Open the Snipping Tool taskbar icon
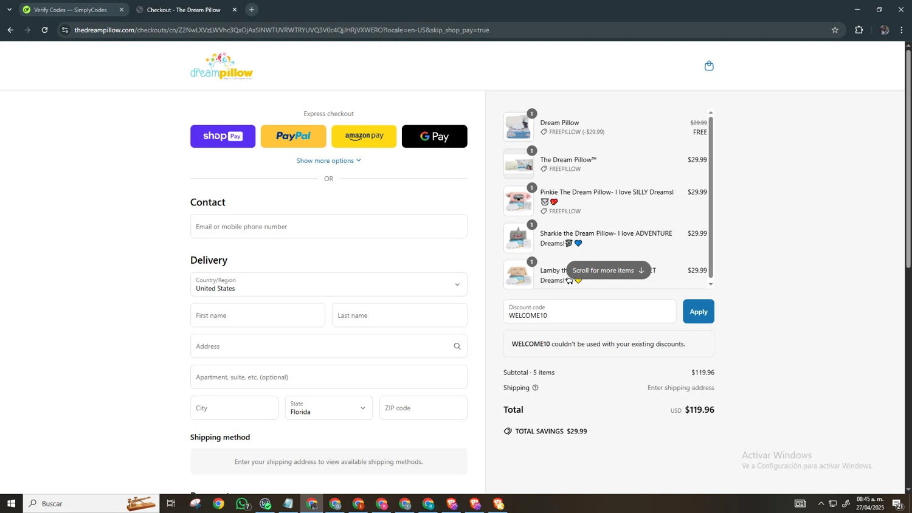This screenshot has width=912, height=513. 195,503
